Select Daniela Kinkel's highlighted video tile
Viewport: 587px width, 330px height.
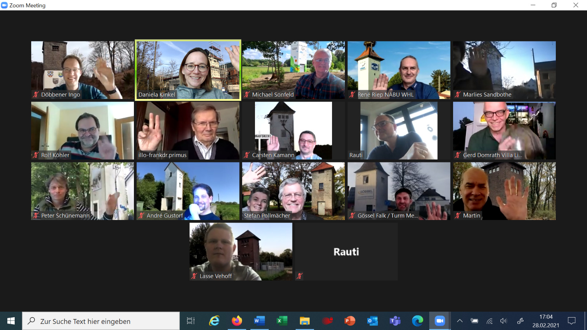pos(188,70)
